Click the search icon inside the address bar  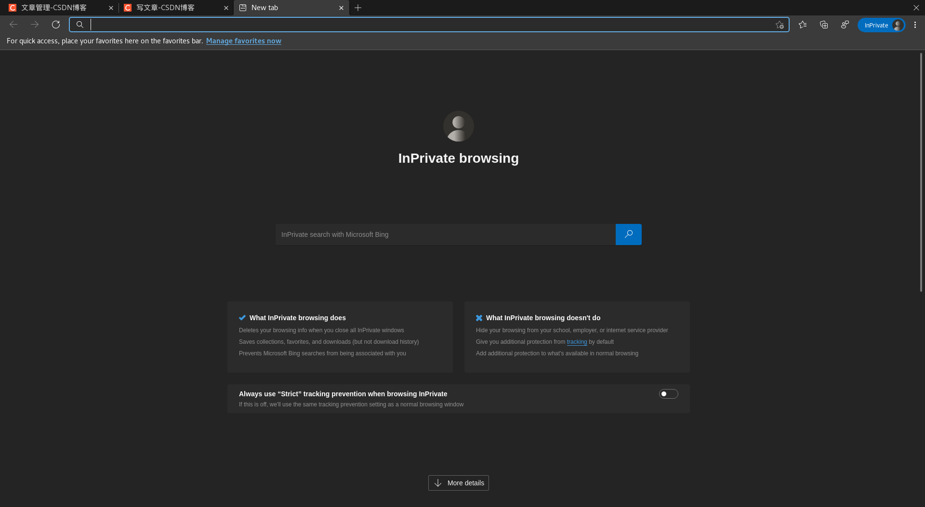coord(80,25)
